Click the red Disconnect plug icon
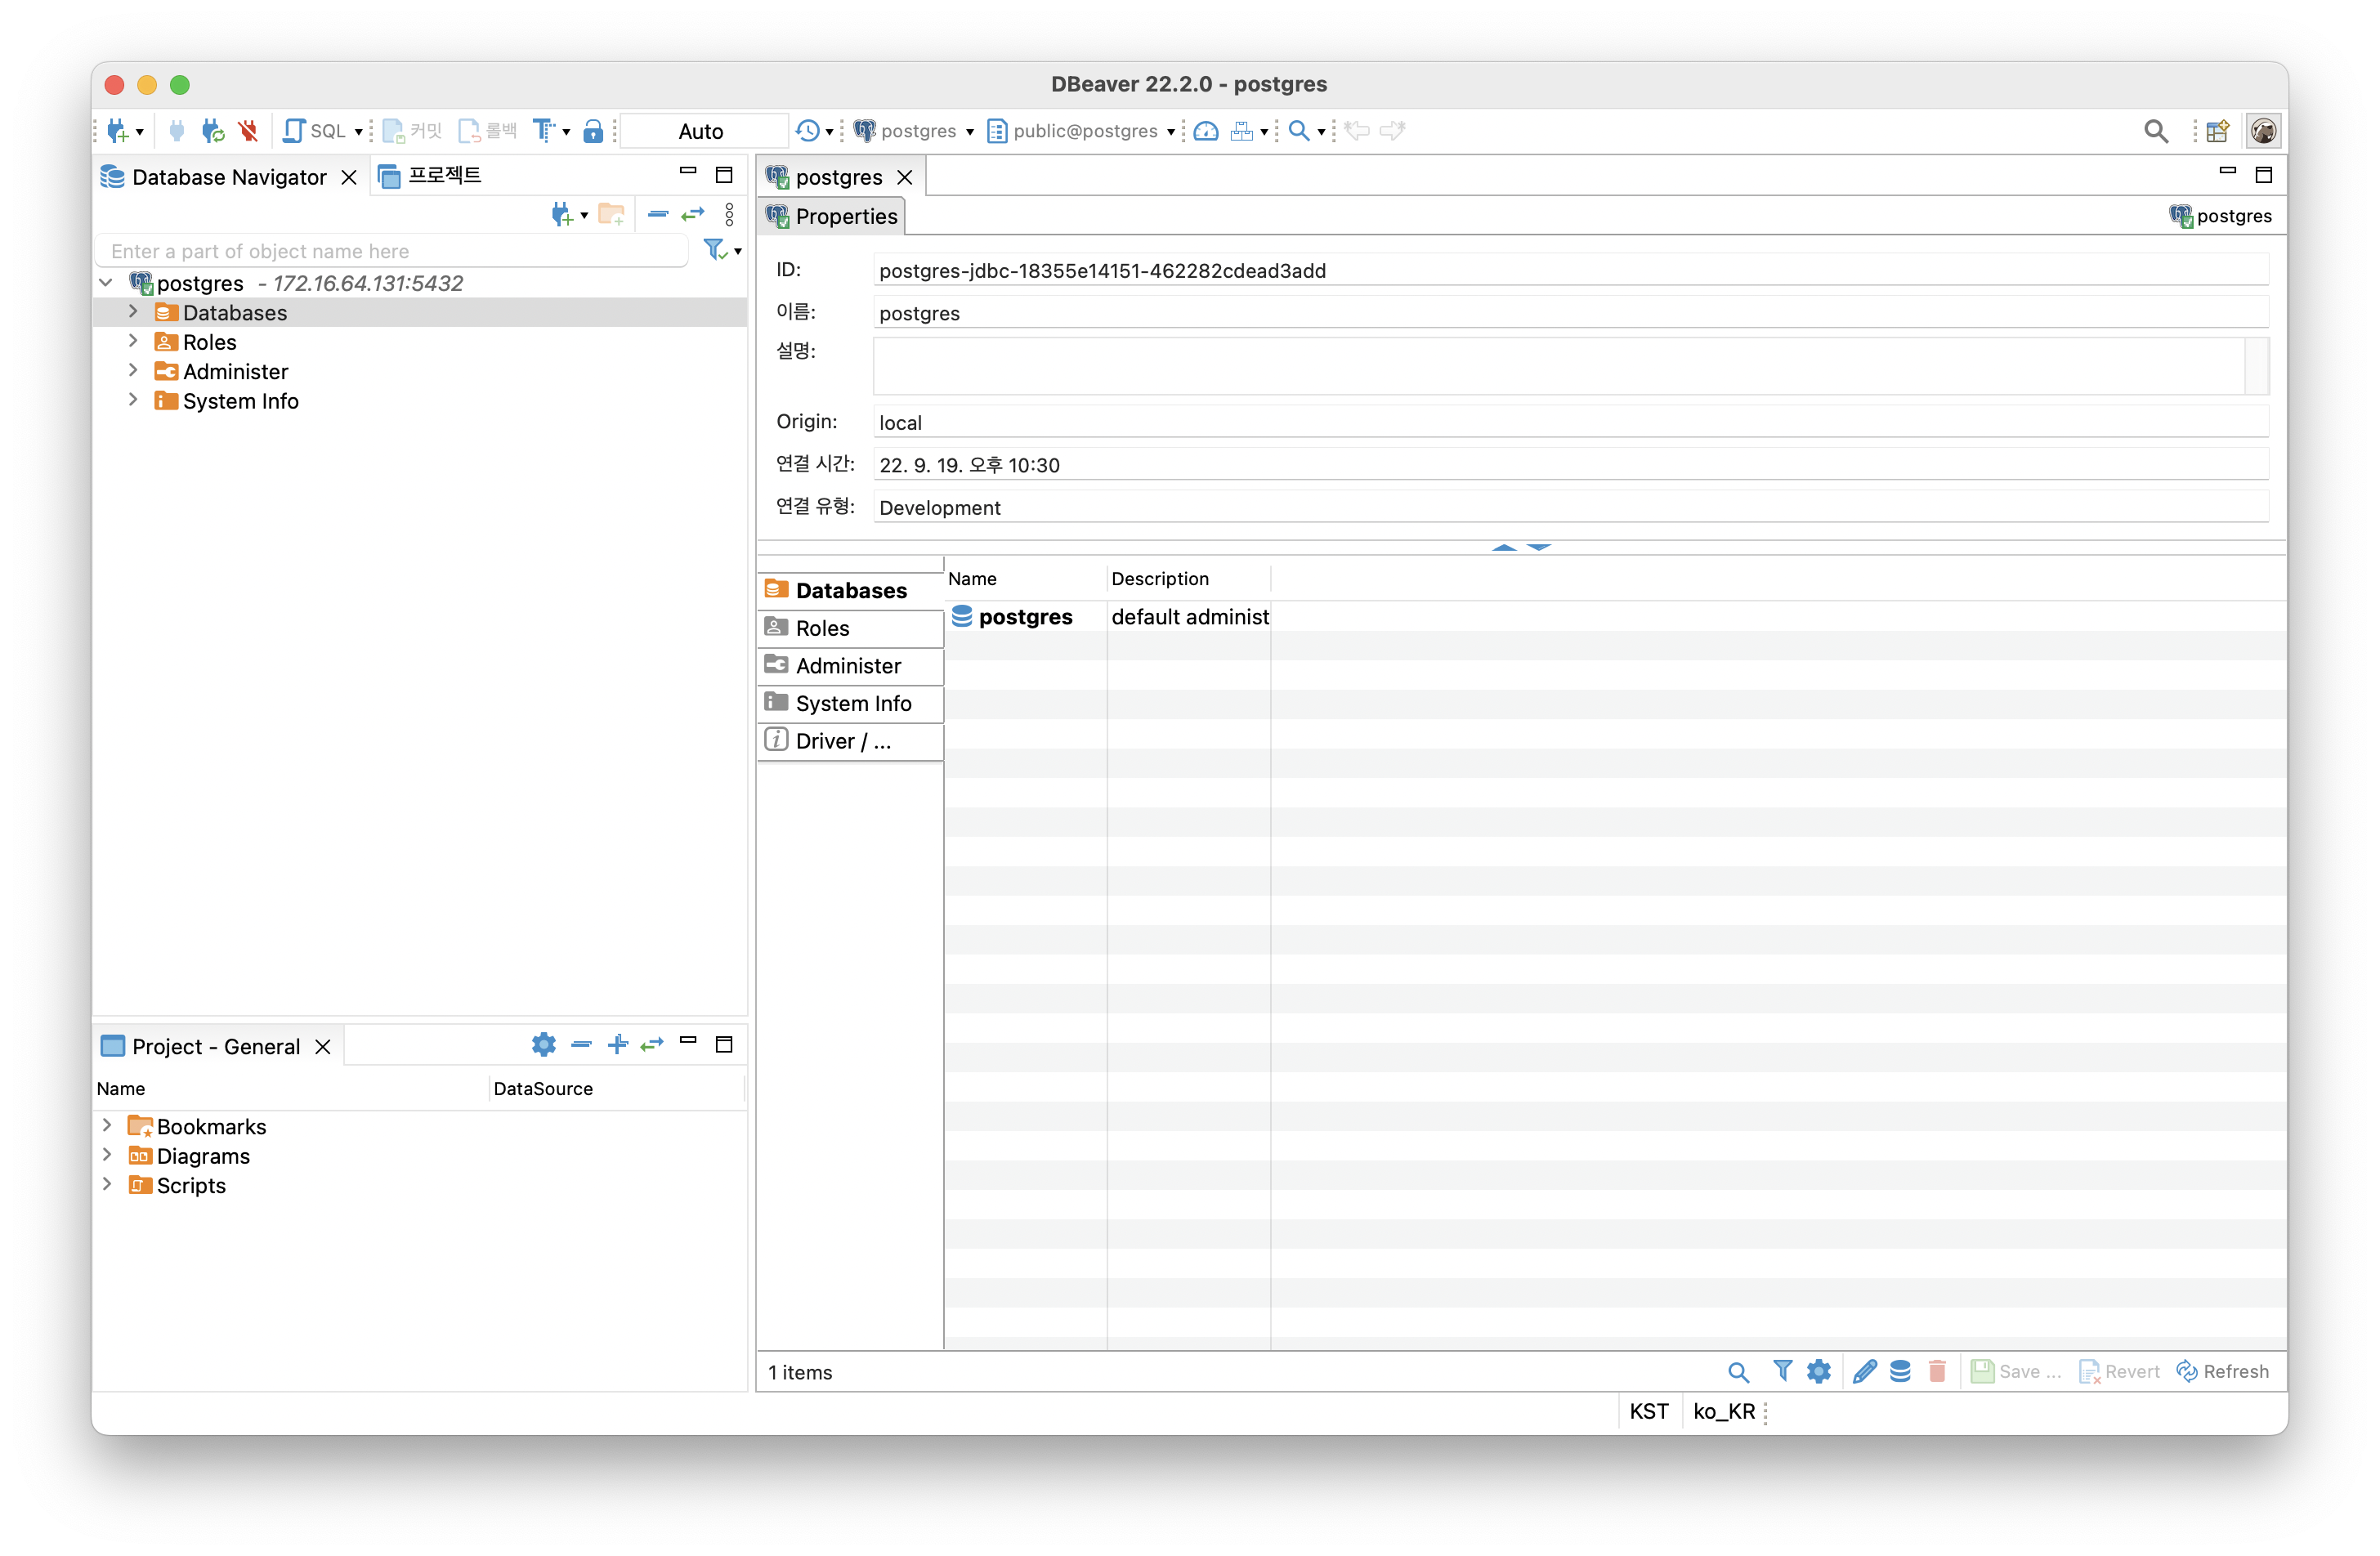This screenshot has width=2380, height=1556. 248,131
